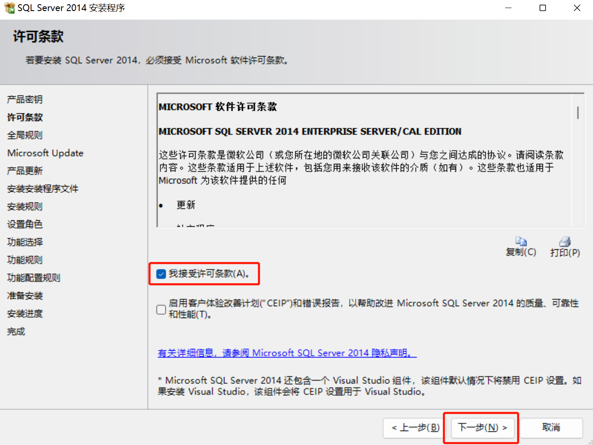Select Microsoft Update step in sidebar
593x445 pixels.
[x=45, y=153]
